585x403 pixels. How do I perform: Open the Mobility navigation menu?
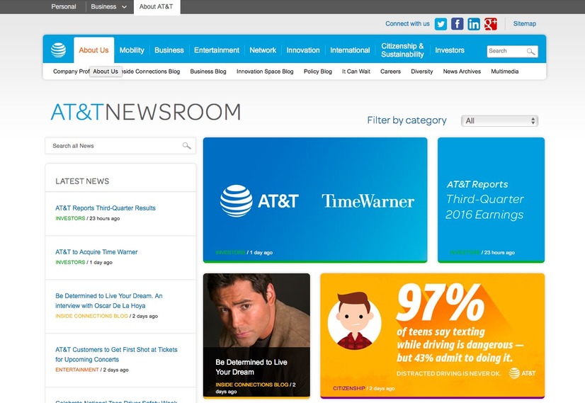click(132, 50)
